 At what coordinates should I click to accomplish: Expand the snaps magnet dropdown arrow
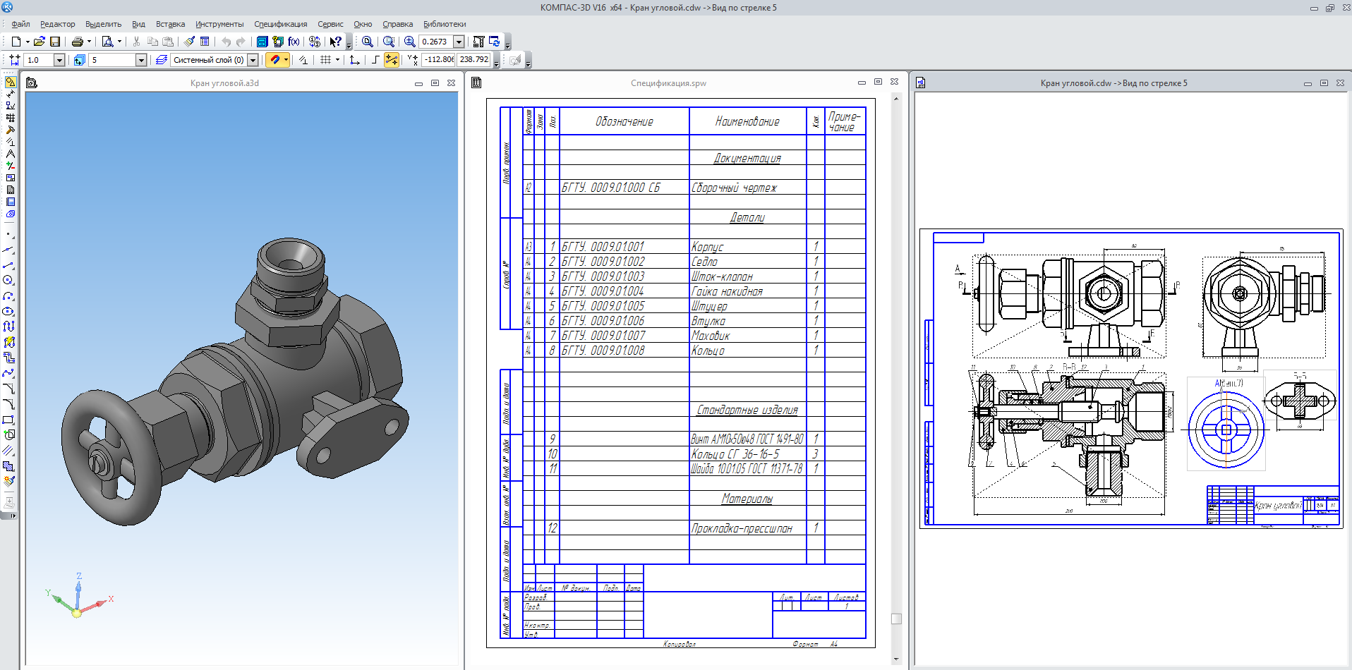286,60
